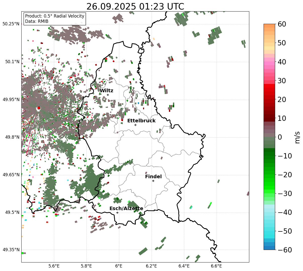The image size is (303, 271).
Task: Click the red radar location marker
Action: click(x=39, y=108)
